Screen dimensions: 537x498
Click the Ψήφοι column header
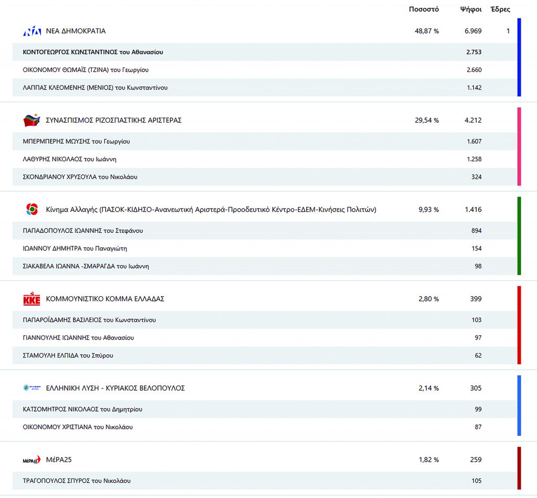point(470,9)
